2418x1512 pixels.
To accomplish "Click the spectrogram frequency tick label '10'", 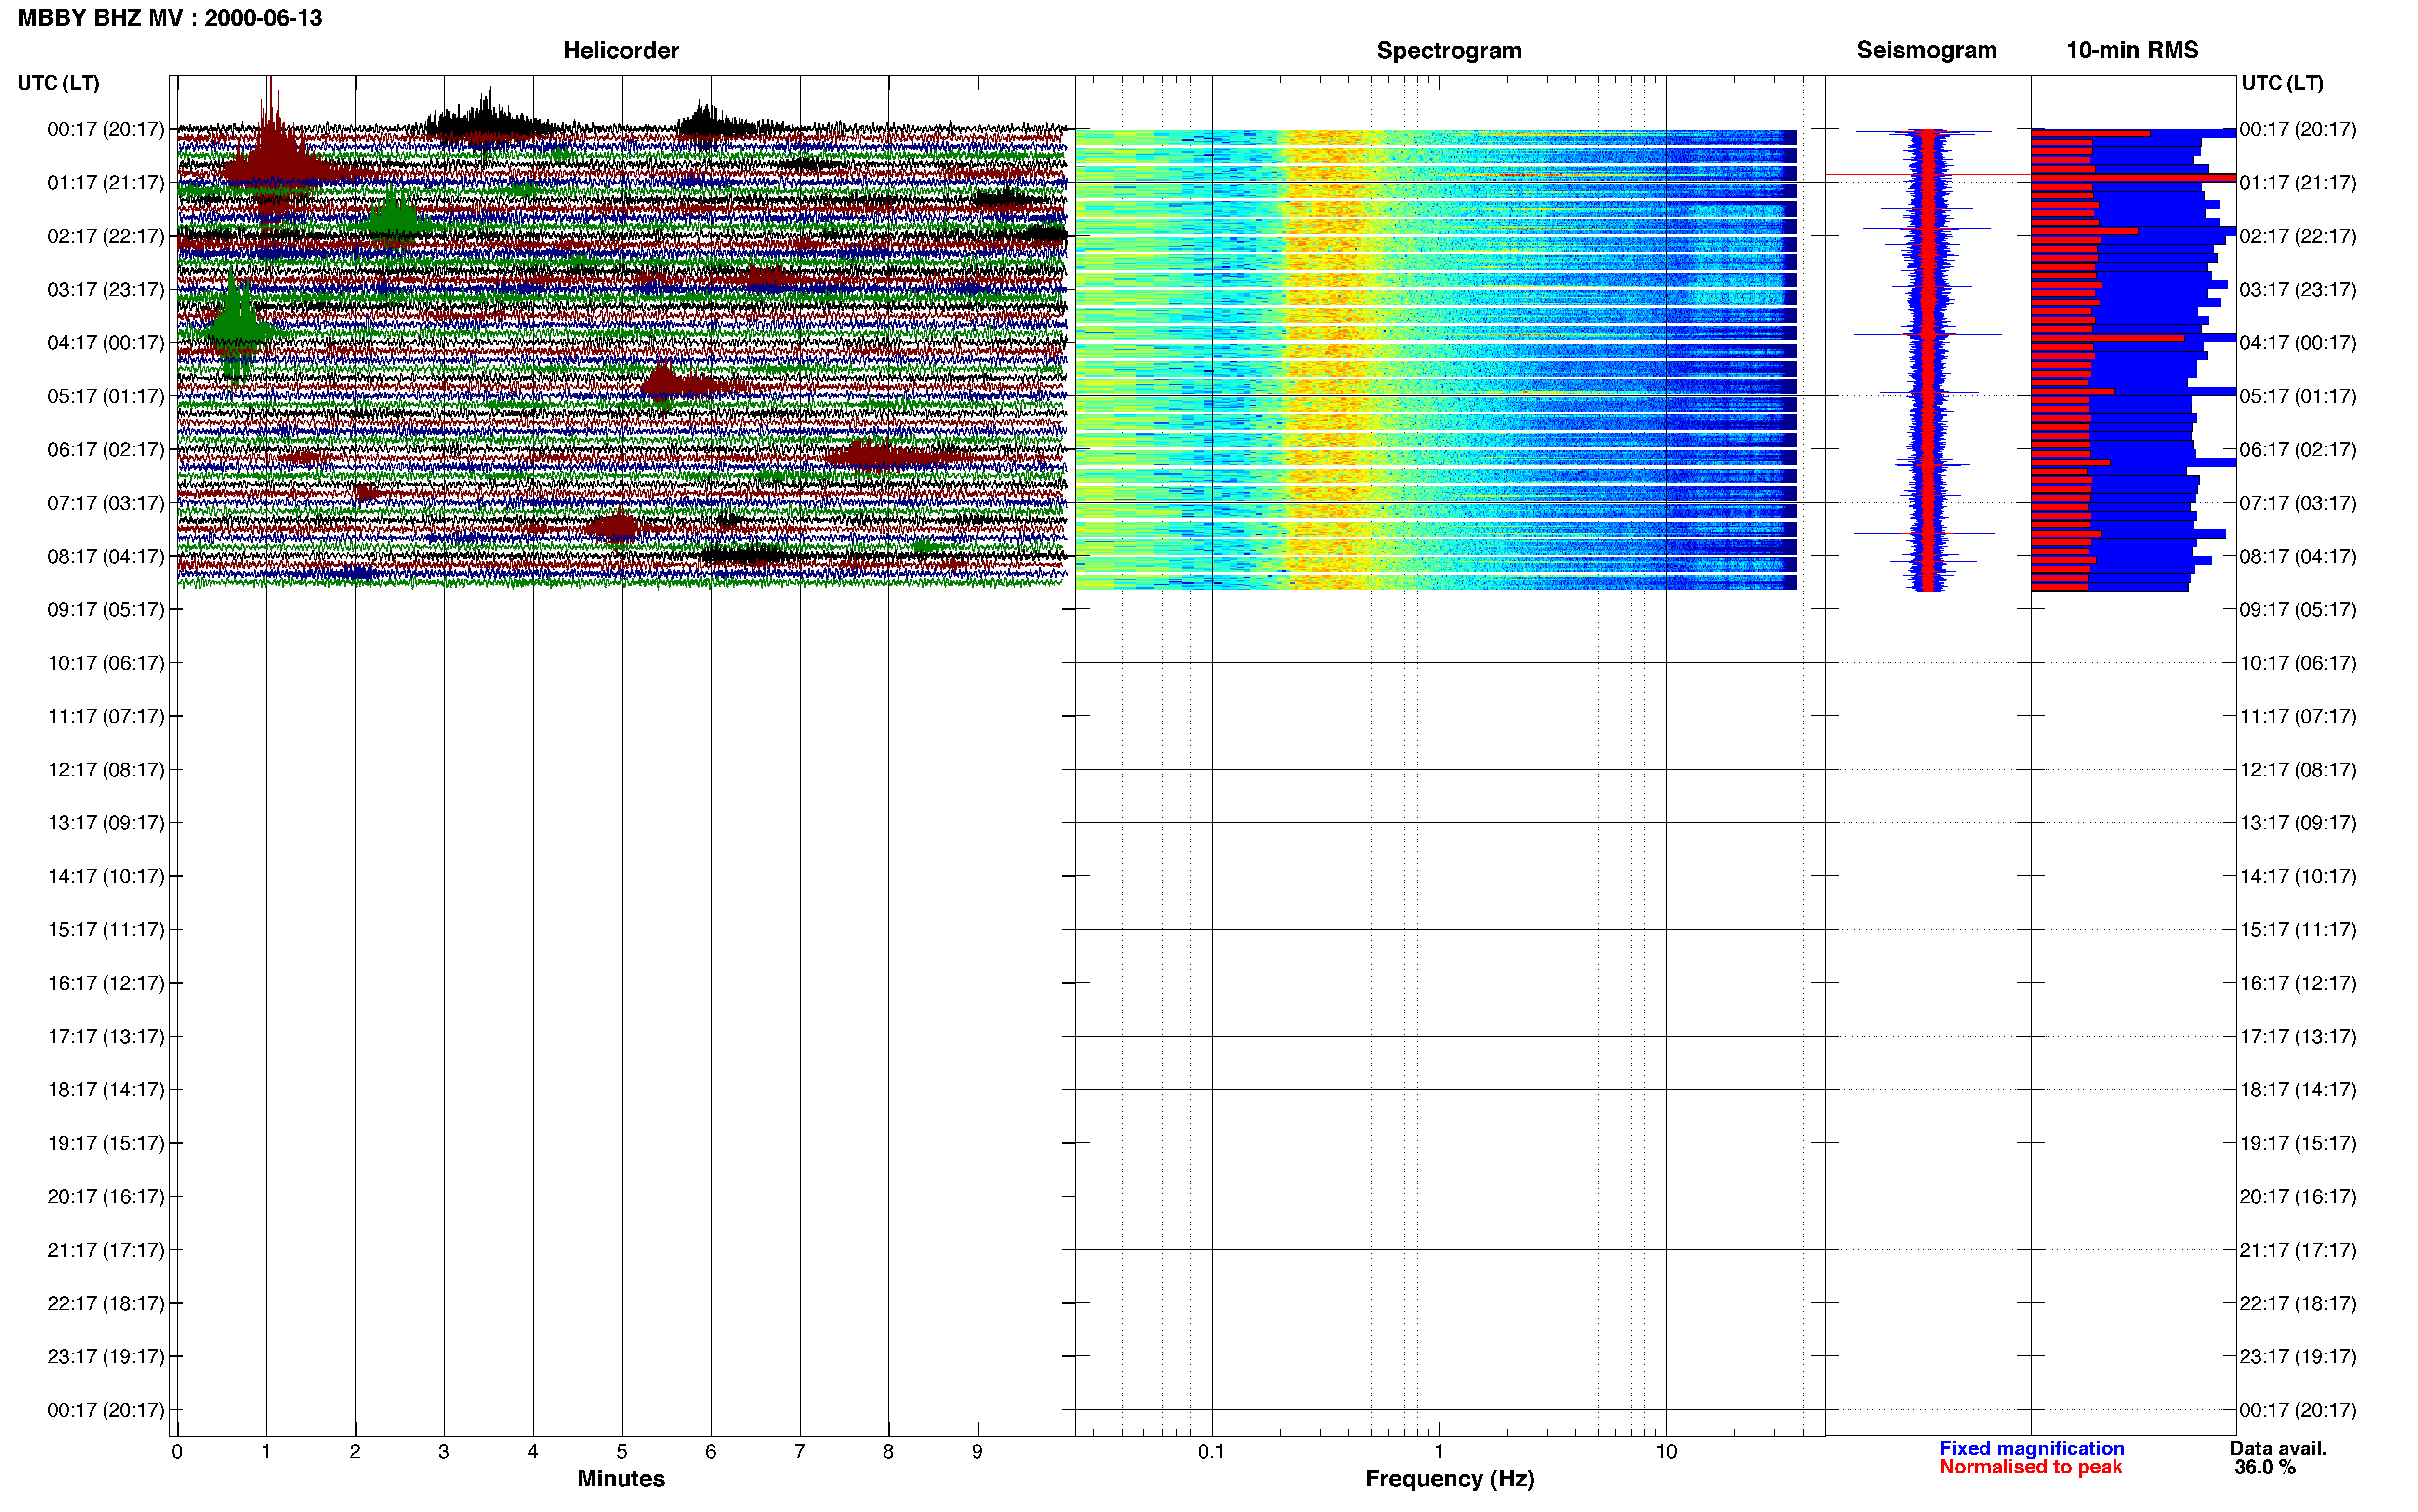I will click(x=1666, y=1451).
